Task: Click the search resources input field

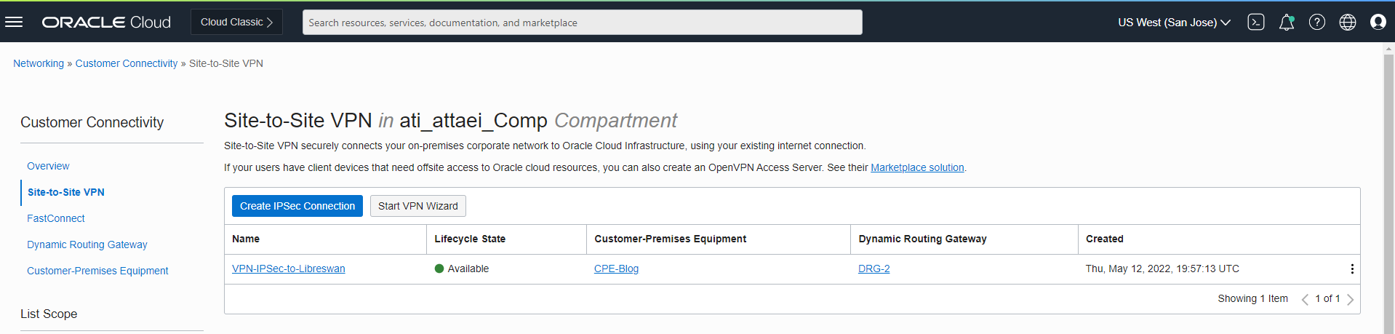Action: tap(582, 23)
